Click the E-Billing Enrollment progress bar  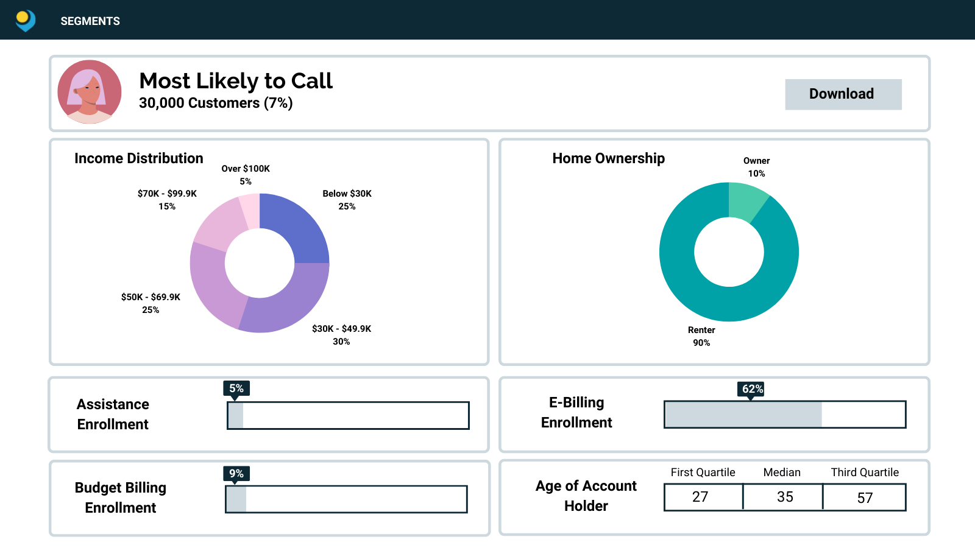(785, 415)
